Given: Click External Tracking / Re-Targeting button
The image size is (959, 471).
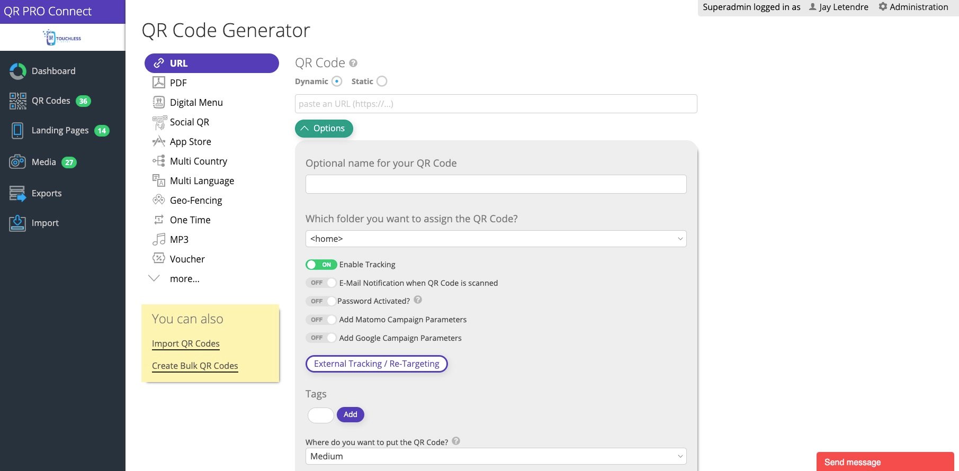Looking at the screenshot, I should [377, 364].
